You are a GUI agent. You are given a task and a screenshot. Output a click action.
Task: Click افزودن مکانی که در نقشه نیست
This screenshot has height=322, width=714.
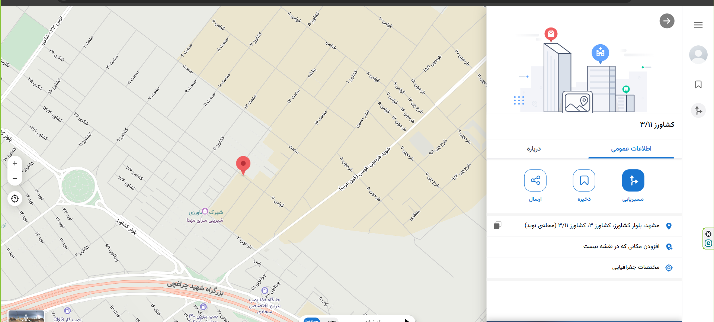point(584,247)
